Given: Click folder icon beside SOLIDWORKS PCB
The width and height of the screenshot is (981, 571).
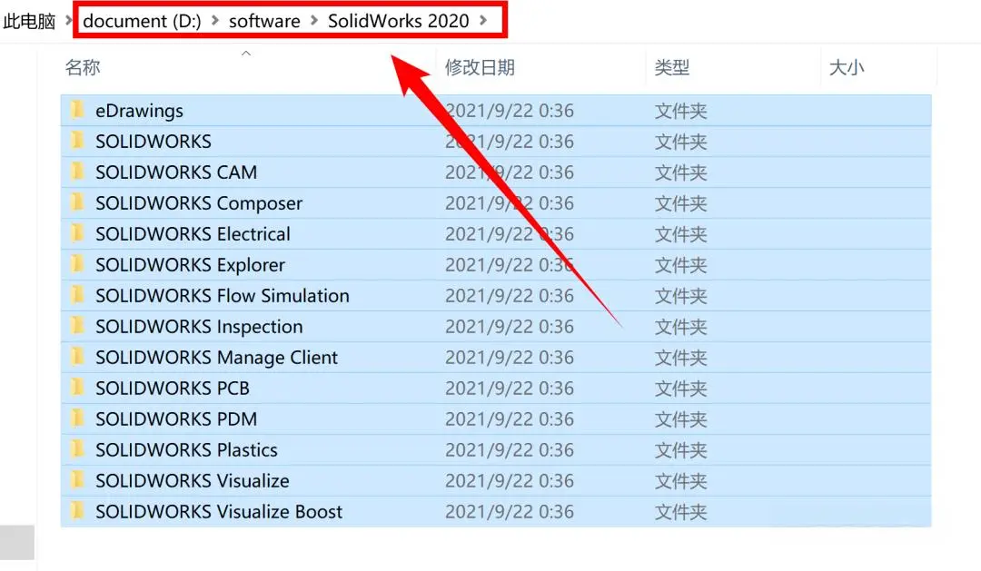Looking at the screenshot, I should [x=77, y=388].
